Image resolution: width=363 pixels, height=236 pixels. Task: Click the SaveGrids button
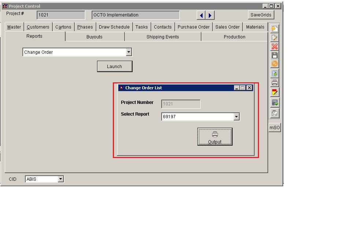point(261,15)
